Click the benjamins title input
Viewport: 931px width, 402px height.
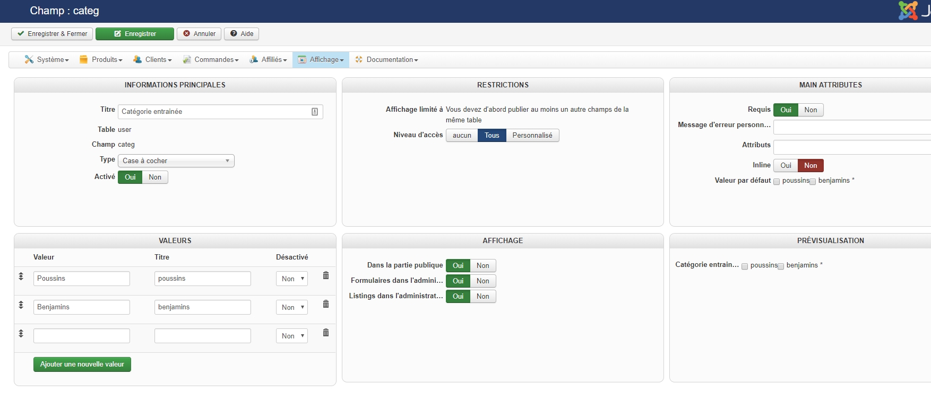[203, 307]
